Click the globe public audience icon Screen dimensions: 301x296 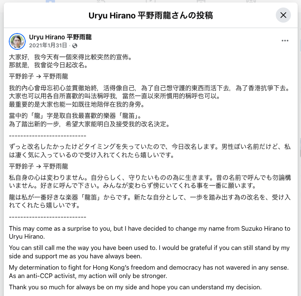pos(75,46)
